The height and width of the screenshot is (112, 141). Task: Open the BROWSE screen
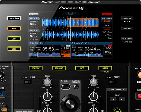36,68
